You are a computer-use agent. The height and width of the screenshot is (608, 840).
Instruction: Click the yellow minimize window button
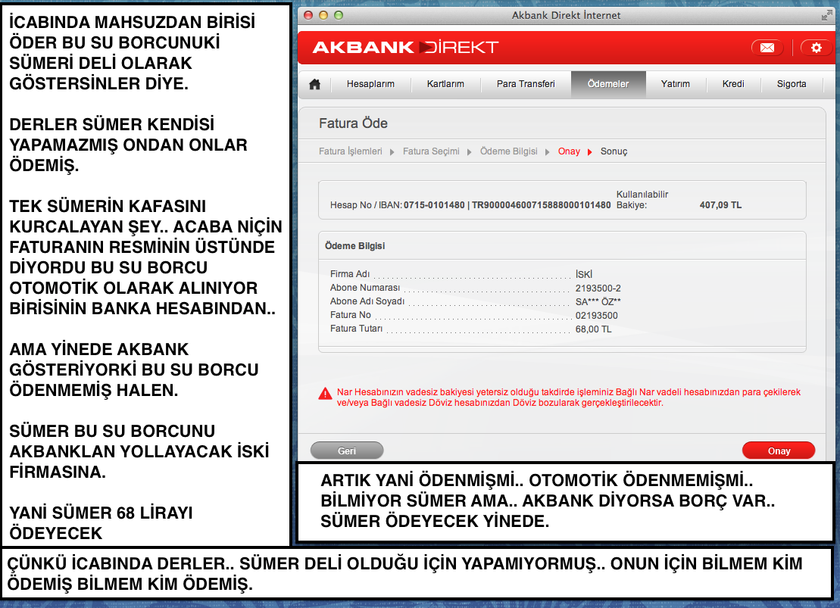pos(323,15)
